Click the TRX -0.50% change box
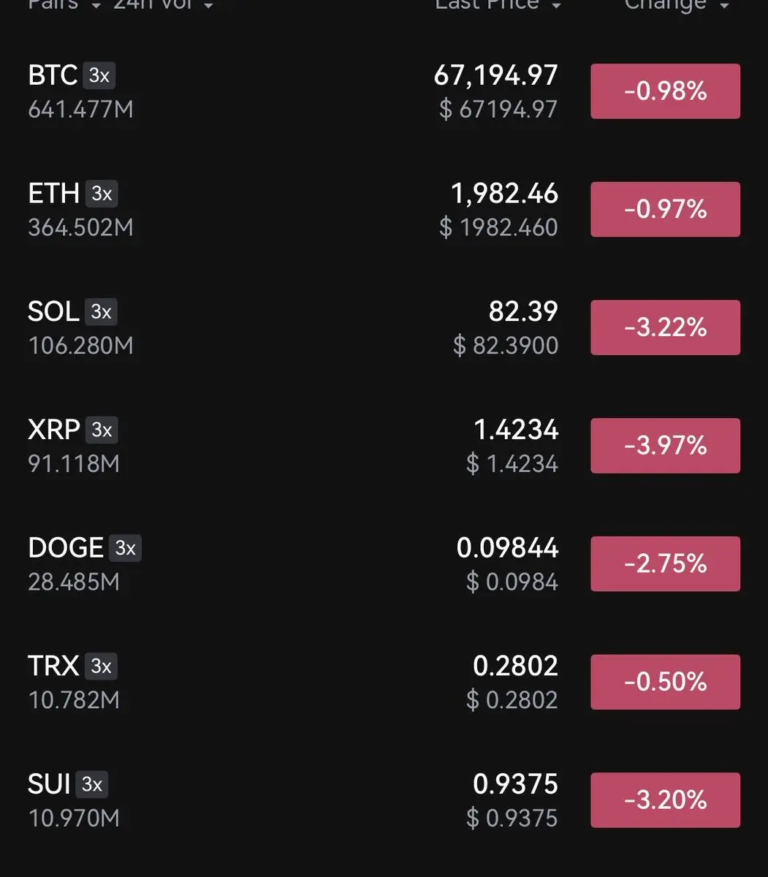Image resolution: width=768 pixels, height=877 pixels. (665, 682)
